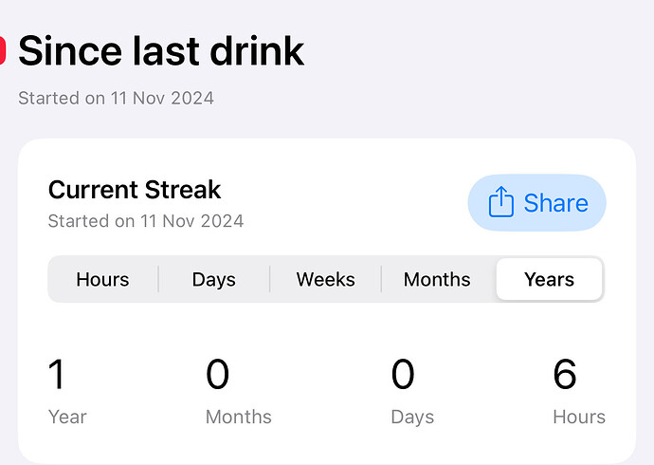Screen dimensions: 654x465
Task: Click the number 6 above Hours
Action: pos(565,375)
